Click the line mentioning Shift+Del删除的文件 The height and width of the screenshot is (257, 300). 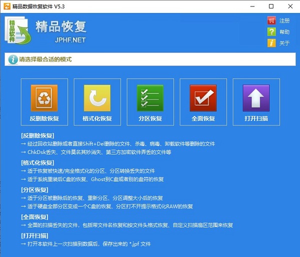click(118, 144)
